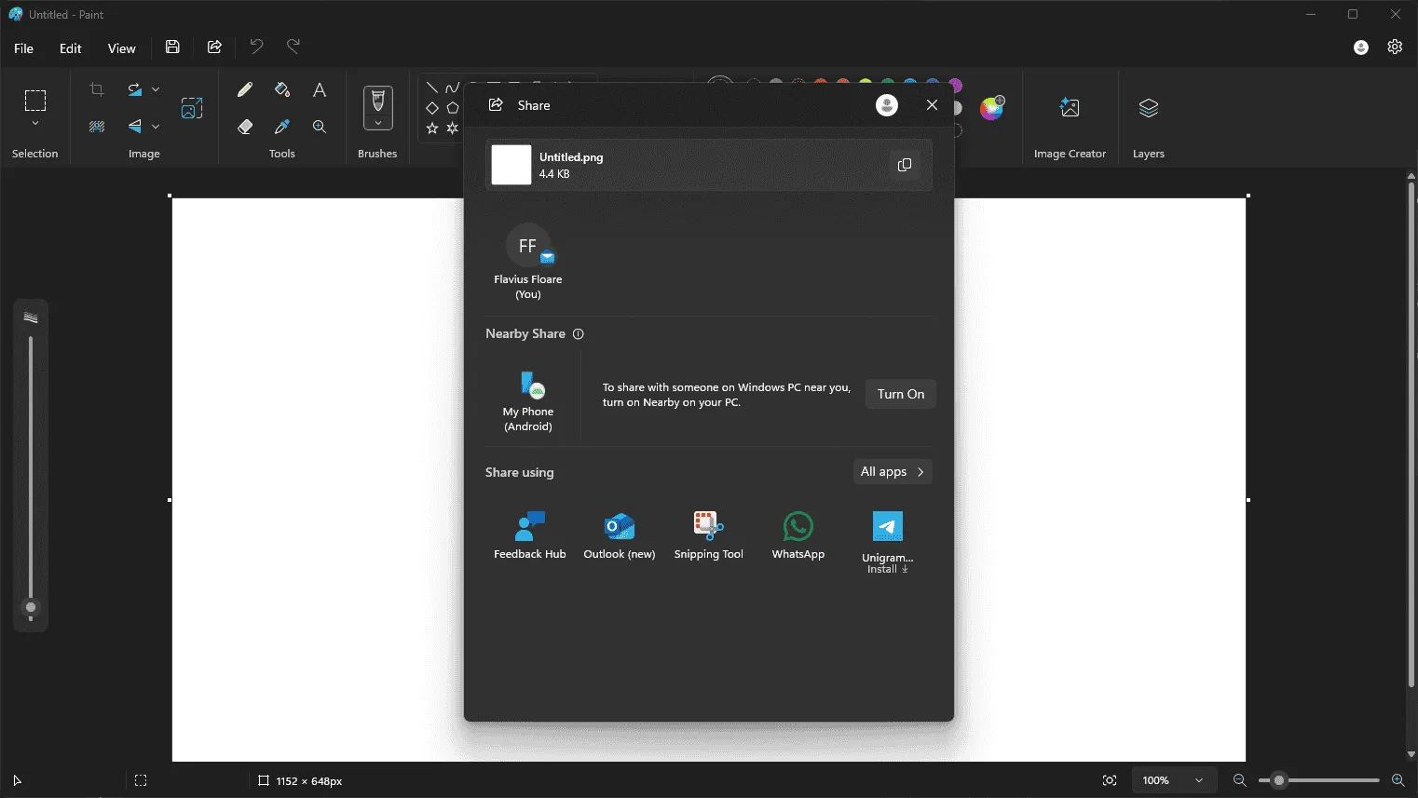The image size is (1418, 798).
Task: Share using Snipping Tool
Action: [709, 535]
